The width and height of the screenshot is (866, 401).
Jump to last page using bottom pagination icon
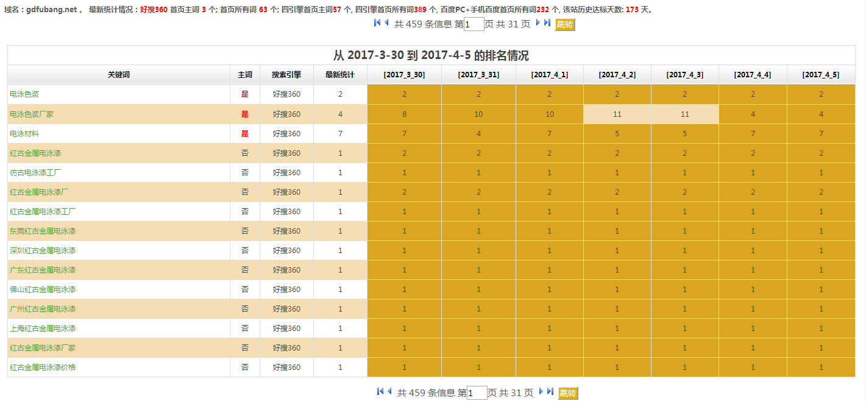[550, 391]
